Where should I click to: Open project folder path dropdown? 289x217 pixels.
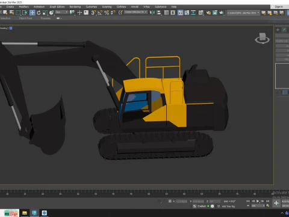point(243,13)
